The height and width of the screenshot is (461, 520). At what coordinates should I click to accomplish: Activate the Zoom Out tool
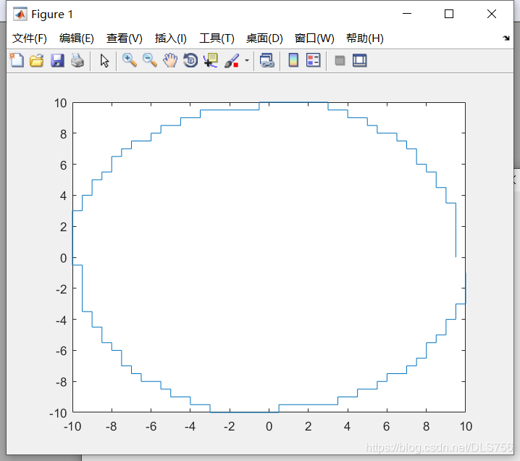(150, 60)
